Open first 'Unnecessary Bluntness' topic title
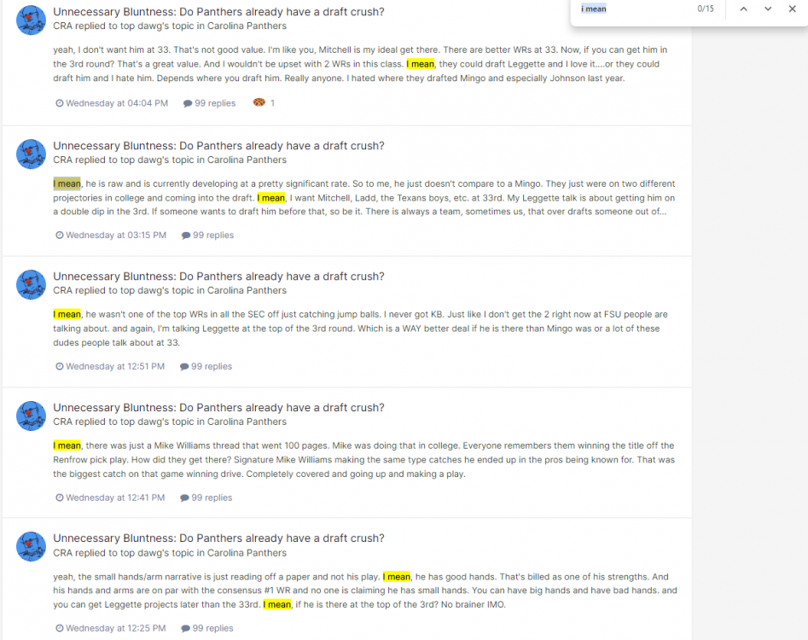808x640 pixels. (x=218, y=12)
